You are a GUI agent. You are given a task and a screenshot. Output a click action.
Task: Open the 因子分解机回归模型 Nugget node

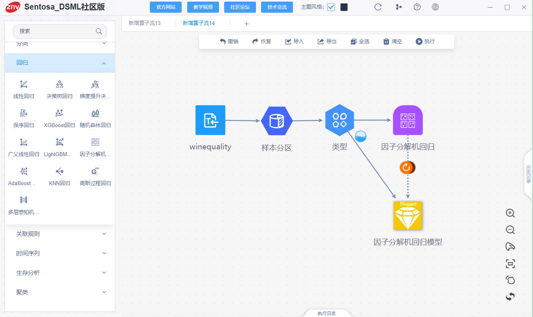point(408,216)
